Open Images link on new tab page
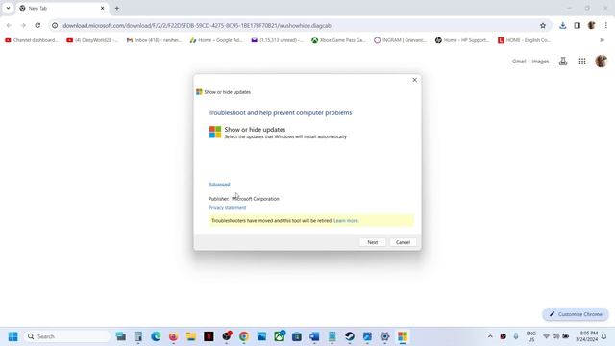Screen dimensions: 615x346 (x=540, y=62)
